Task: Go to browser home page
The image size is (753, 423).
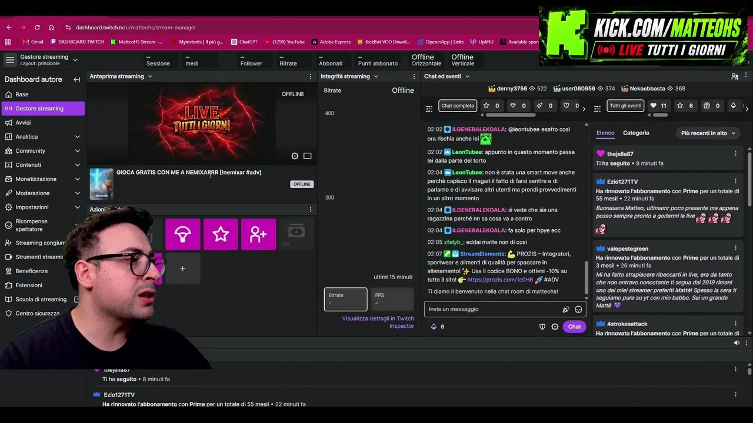Action: coord(51,28)
